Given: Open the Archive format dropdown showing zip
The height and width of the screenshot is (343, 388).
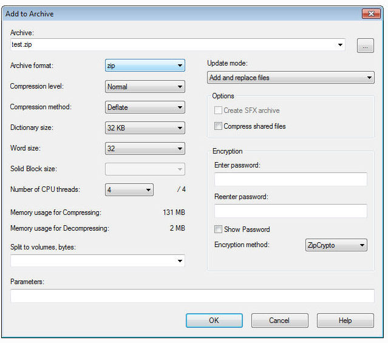Looking at the screenshot, I should pyautogui.click(x=145, y=66).
